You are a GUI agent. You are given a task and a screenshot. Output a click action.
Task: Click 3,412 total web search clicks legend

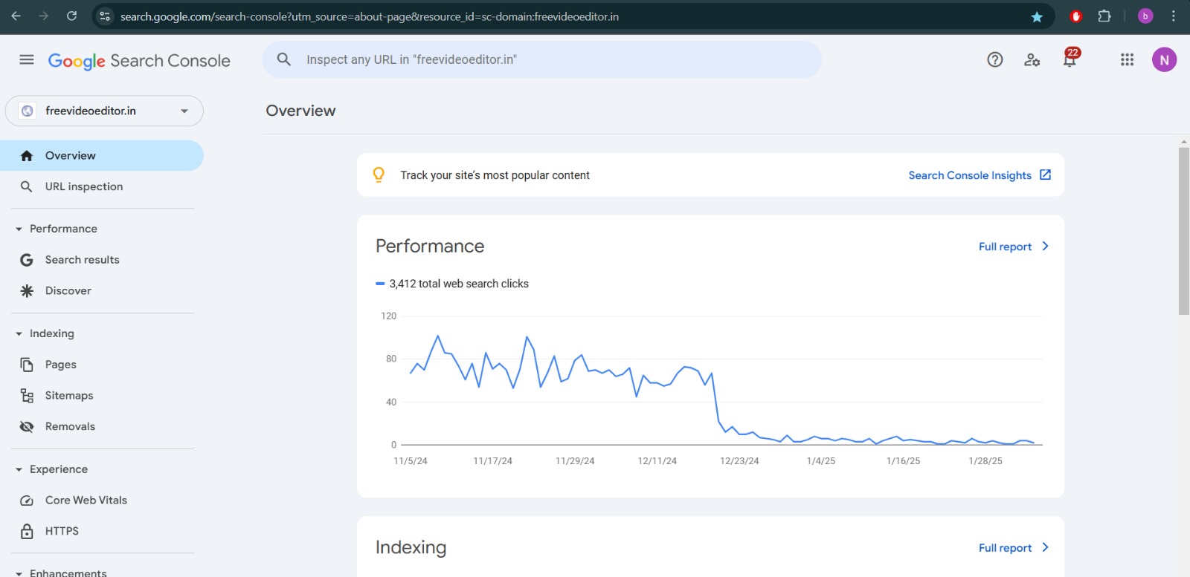point(452,284)
